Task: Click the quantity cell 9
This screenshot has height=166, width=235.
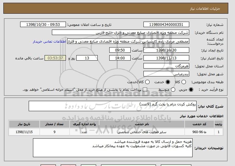Action: pyautogui.click(x=55, y=132)
